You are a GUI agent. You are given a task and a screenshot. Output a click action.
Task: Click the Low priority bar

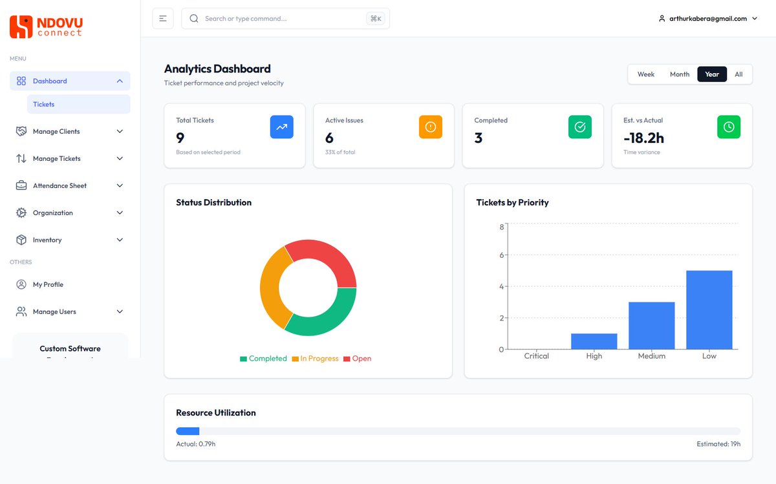[x=709, y=310]
